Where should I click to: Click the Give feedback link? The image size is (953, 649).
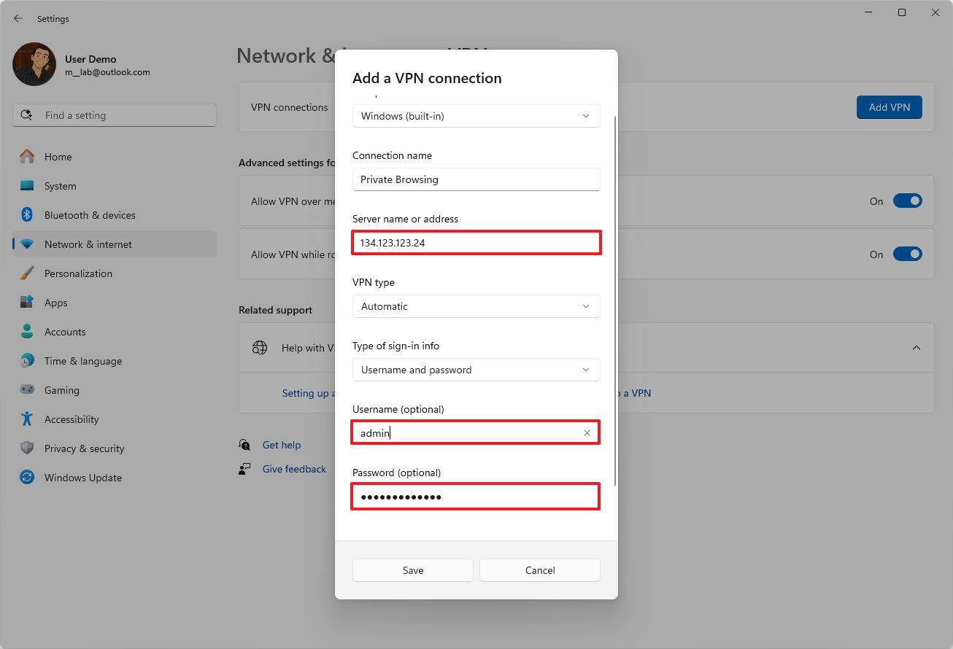[294, 469]
